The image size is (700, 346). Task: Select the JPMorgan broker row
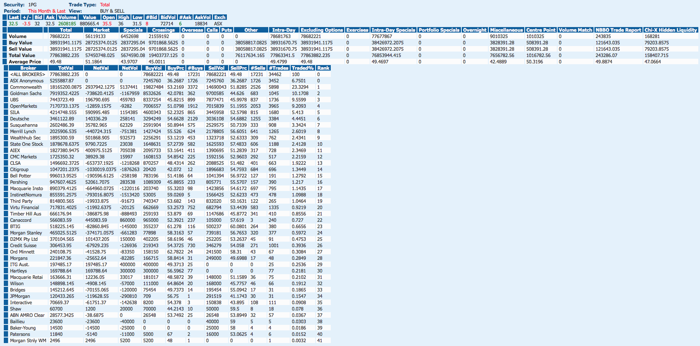pyautogui.click(x=167, y=296)
